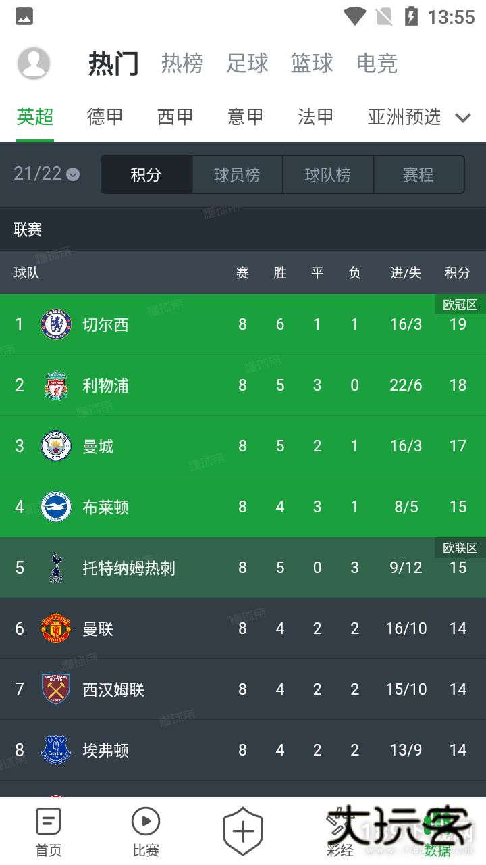This screenshot has height=865, width=486.
Task: Go to the 篮球 category
Action: [x=312, y=64]
